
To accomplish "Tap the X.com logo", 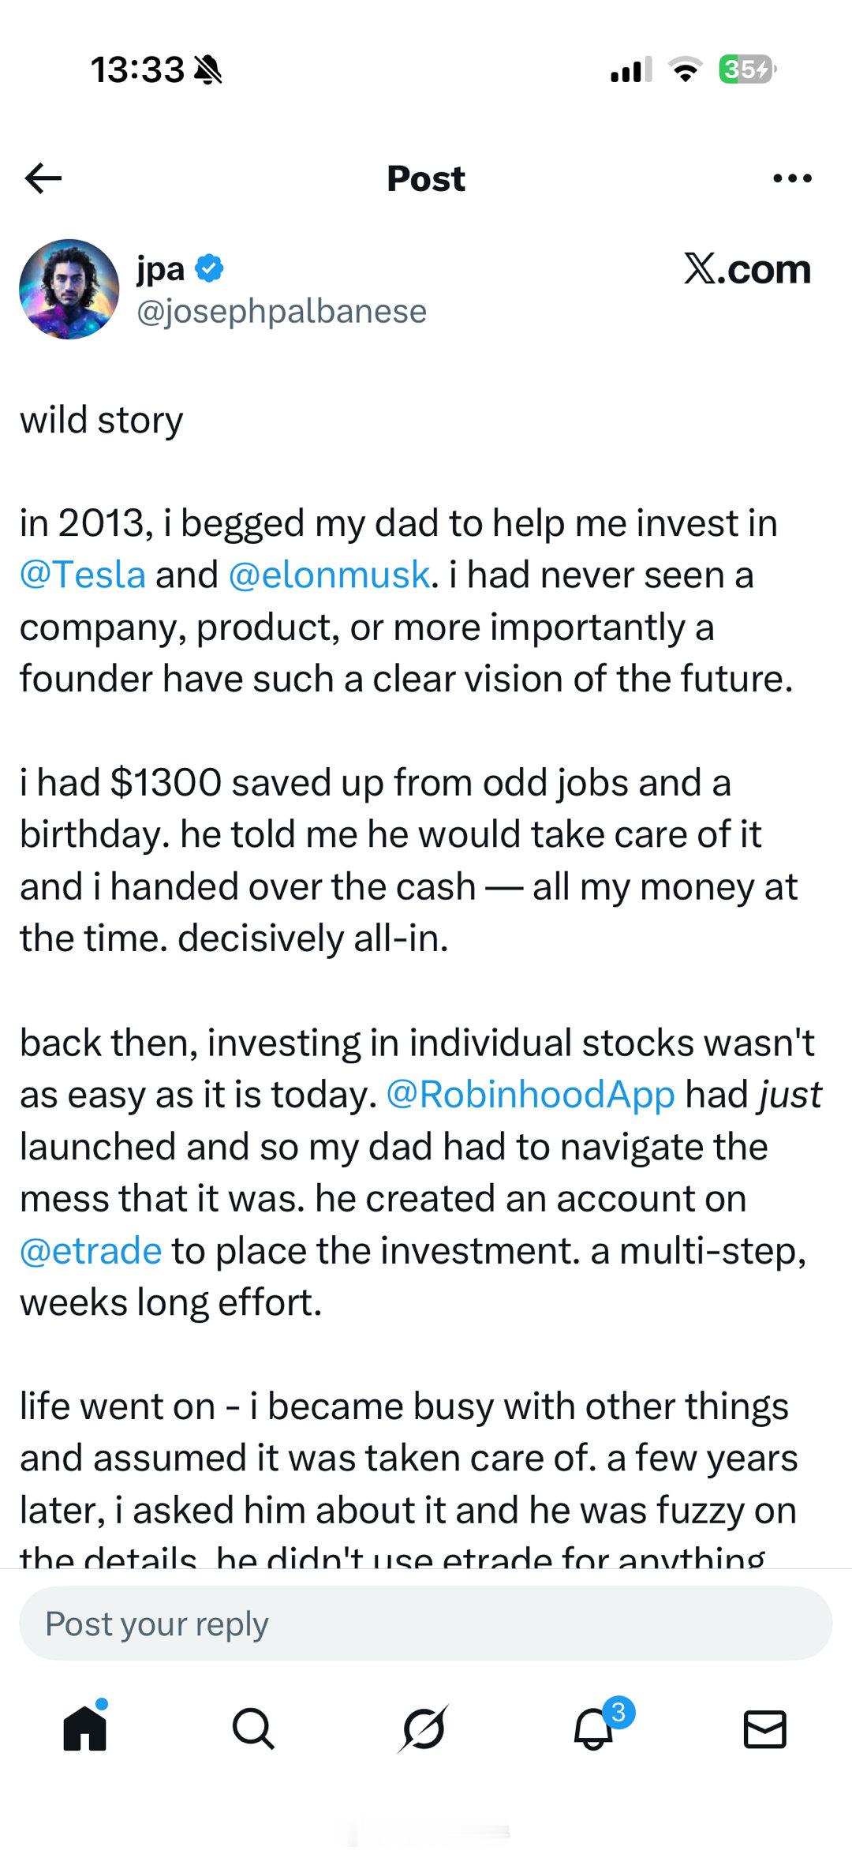I will tap(747, 269).
